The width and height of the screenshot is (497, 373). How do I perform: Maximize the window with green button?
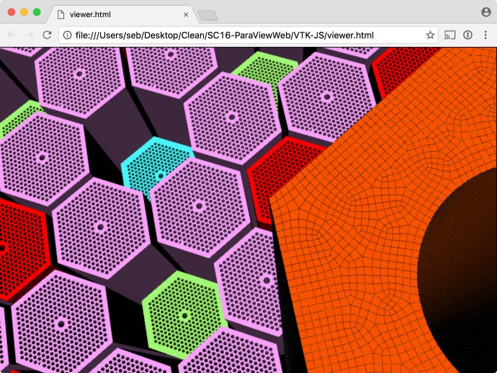(37, 12)
